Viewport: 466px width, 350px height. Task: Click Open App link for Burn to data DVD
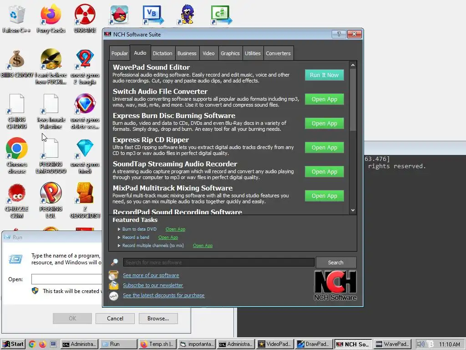[x=175, y=229]
